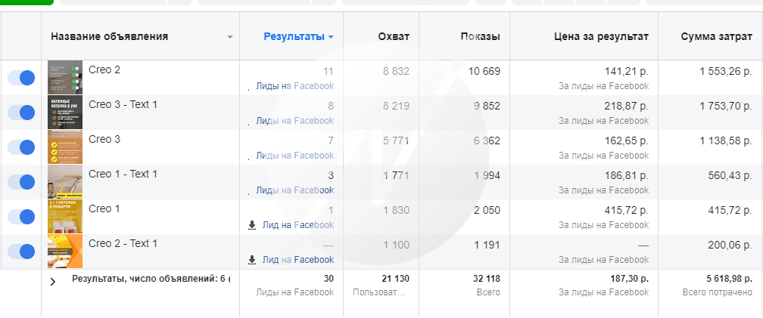
Task: Open the Creo 1 ad thumbnail
Action: click(65, 216)
